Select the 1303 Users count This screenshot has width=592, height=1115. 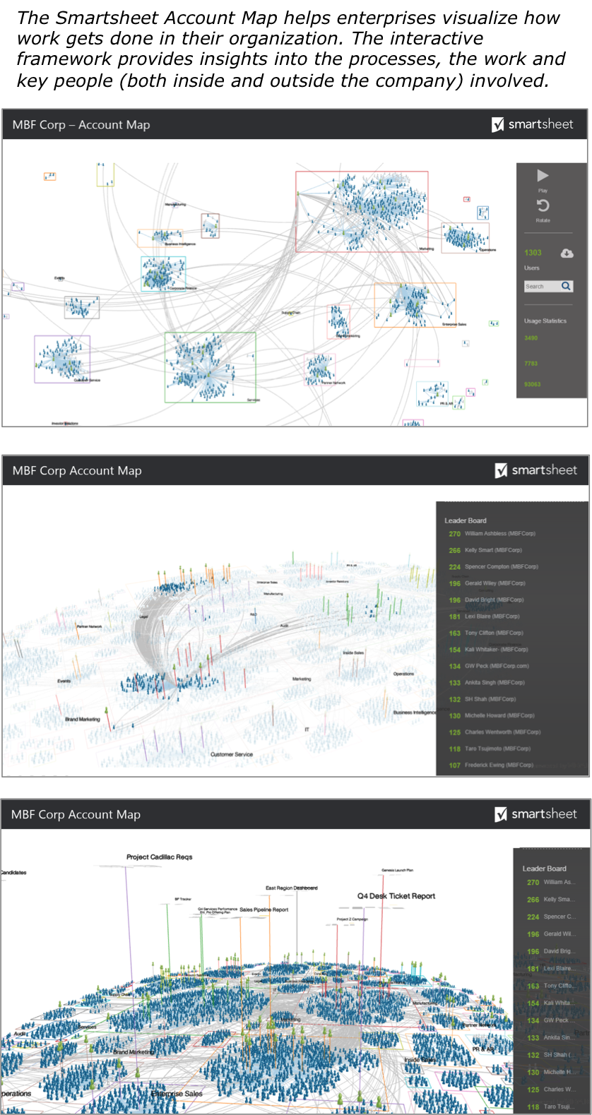pos(533,253)
